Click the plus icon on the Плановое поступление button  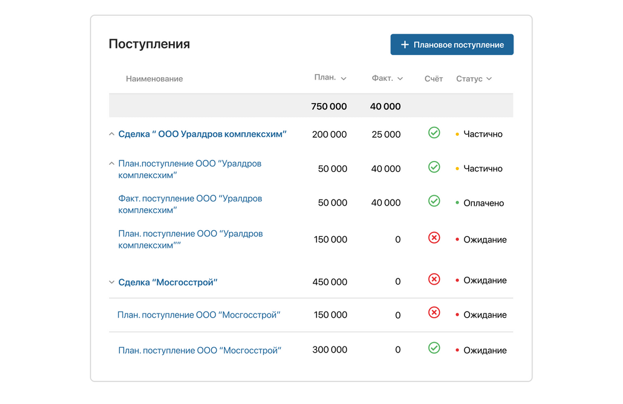[x=406, y=44]
